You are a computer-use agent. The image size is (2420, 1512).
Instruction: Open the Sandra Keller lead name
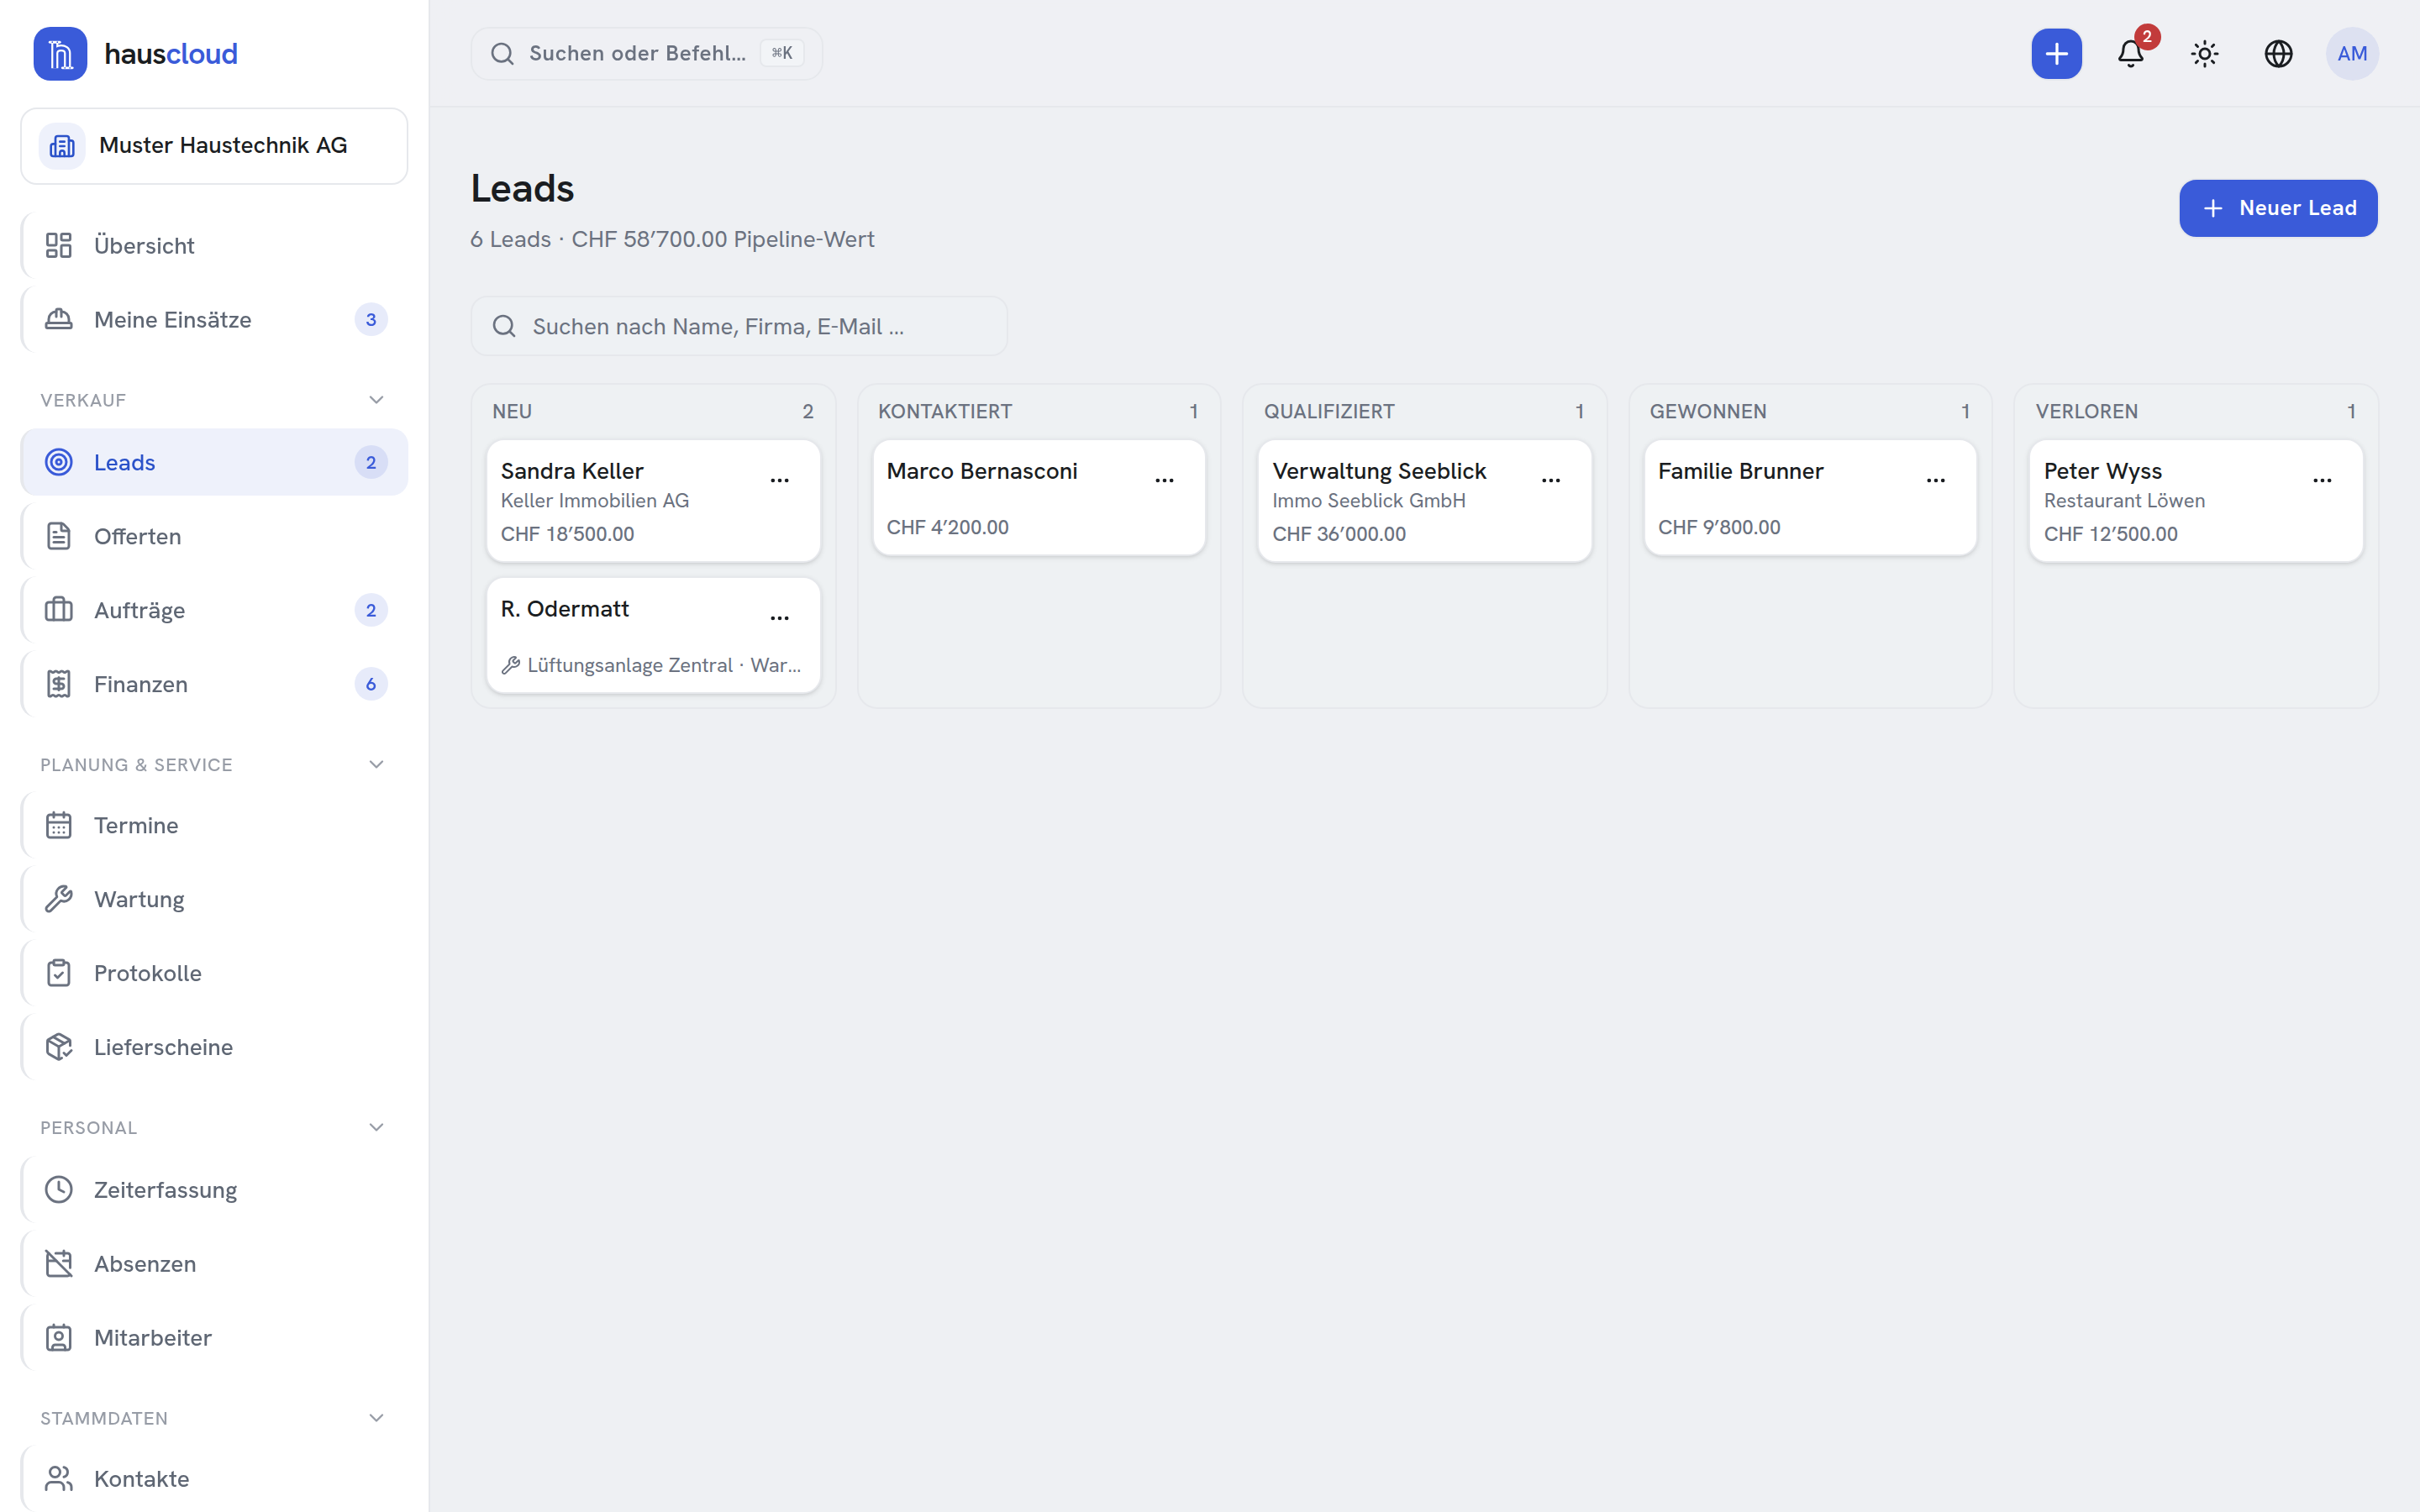572,471
